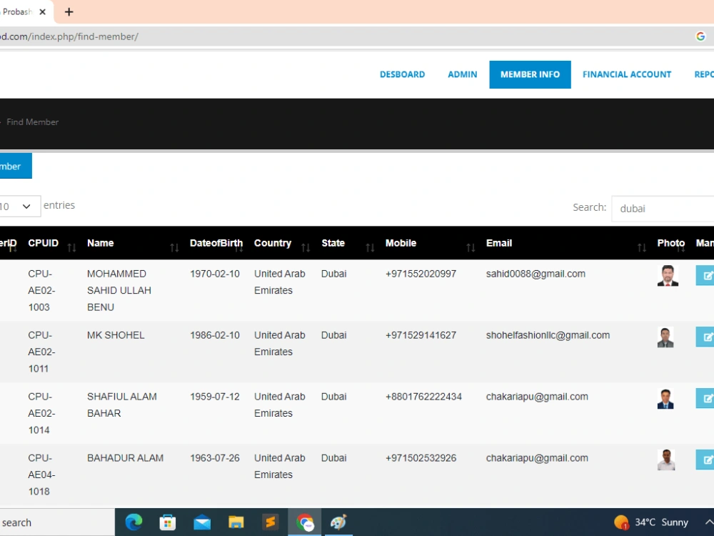The width and height of the screenshot is (714, 536).
Task: Edit member MK SHOHEL
Action: [x=705, y=337]
